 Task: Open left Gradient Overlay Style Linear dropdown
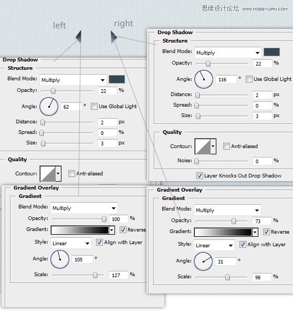click(71, 243)
